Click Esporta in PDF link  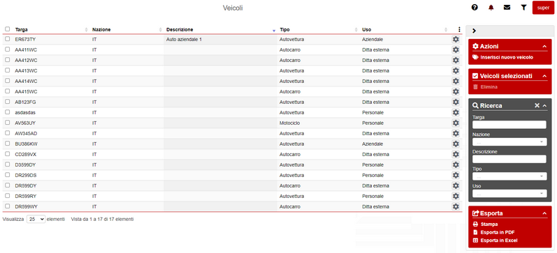click(498, 233)
